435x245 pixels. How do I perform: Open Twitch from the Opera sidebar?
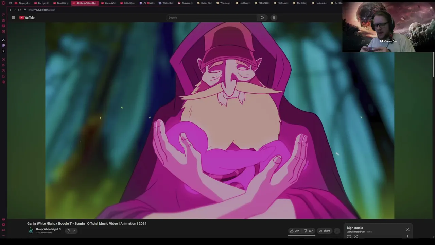coord(3,45)
